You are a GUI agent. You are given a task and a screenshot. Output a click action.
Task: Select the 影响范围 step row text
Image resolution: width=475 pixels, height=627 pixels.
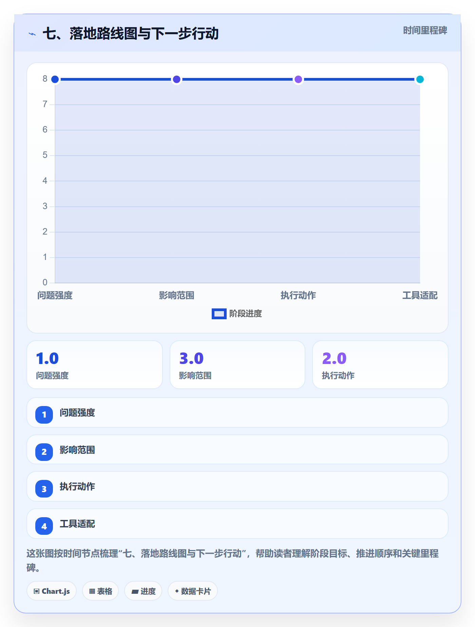coord(77,450)
